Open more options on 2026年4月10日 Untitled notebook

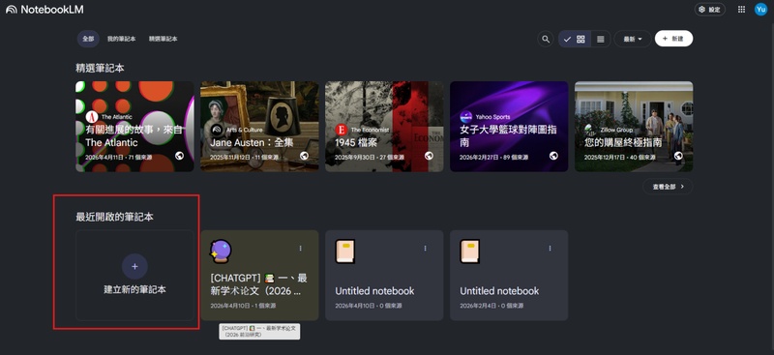pos(425,249)
